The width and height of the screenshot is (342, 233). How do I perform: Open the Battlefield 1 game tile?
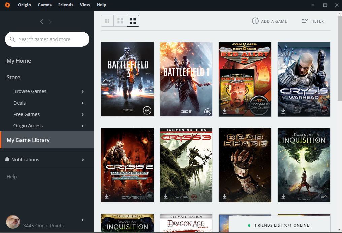coord(186,79)
